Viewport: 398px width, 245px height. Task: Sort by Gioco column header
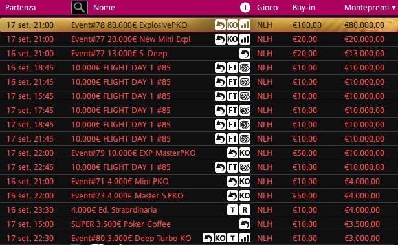click(x=267, y=8)
